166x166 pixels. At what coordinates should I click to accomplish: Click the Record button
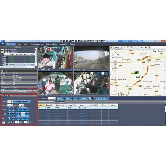60,98
